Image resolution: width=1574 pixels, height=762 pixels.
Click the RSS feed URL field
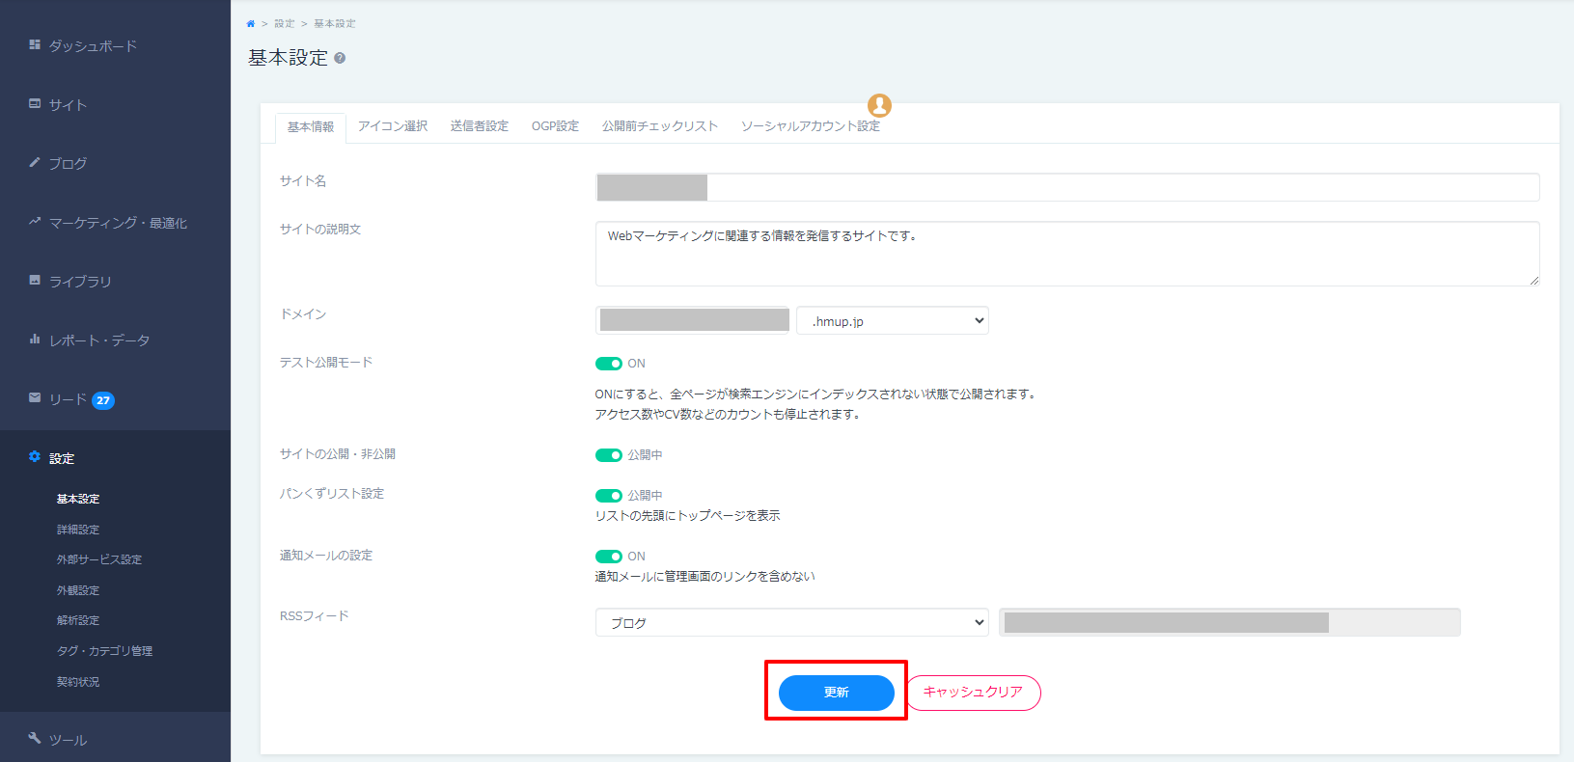1229,622
